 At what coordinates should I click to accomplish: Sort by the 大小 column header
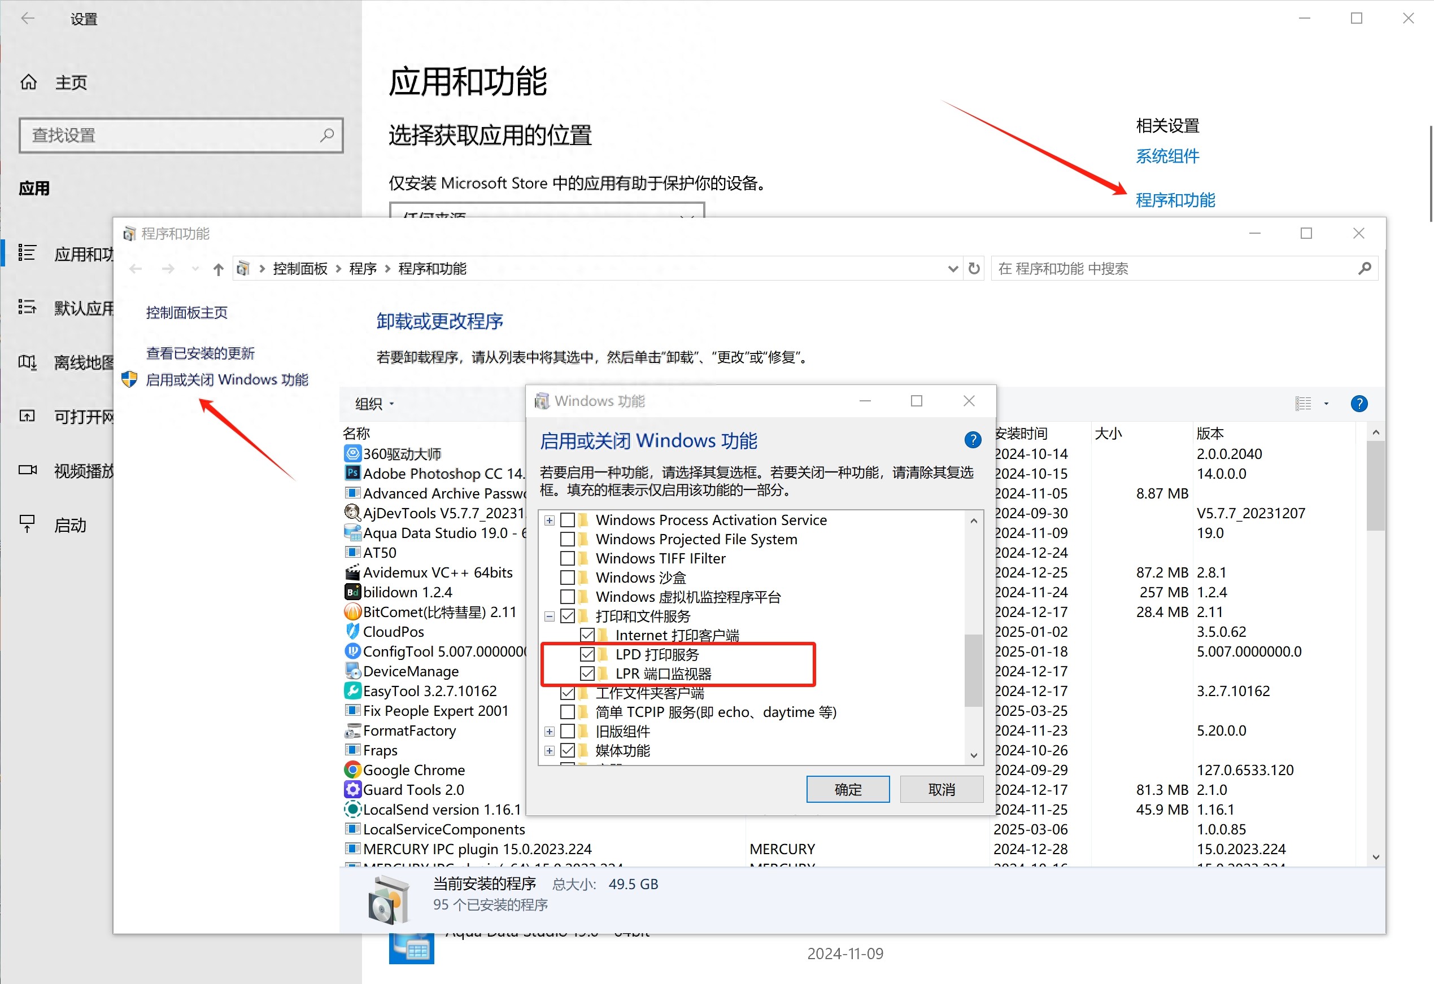point(1108,433)
